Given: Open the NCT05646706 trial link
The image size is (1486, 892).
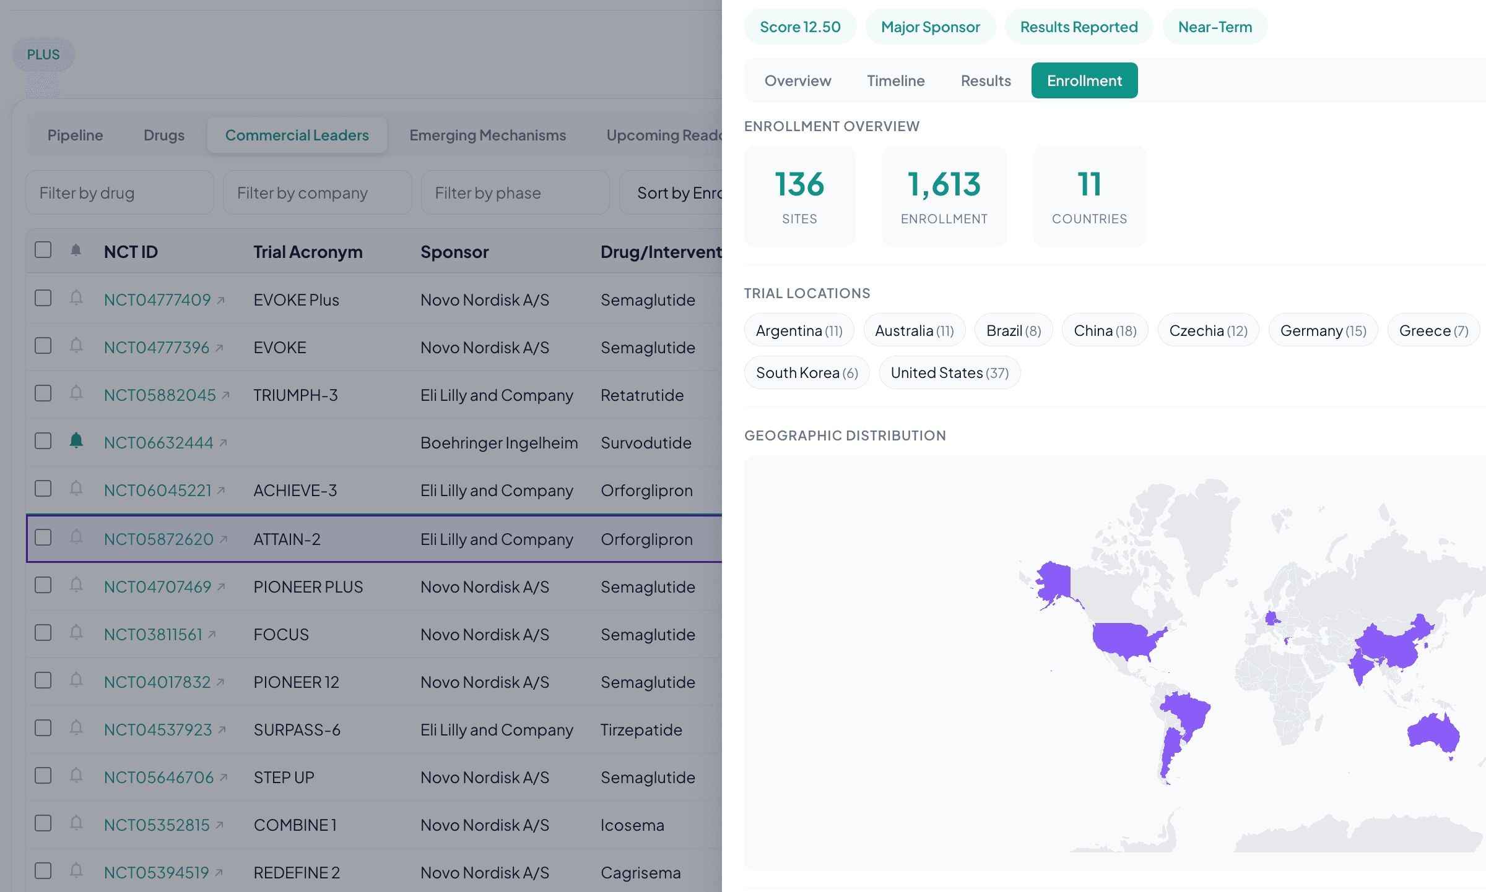Looking at the screenshot, I should point(159,778).
